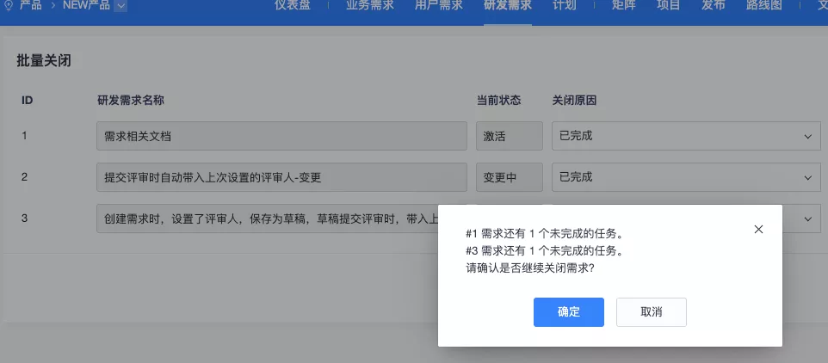Click the location pin icon beside 产品
828x363 pixels.
(x=8, y=5)
